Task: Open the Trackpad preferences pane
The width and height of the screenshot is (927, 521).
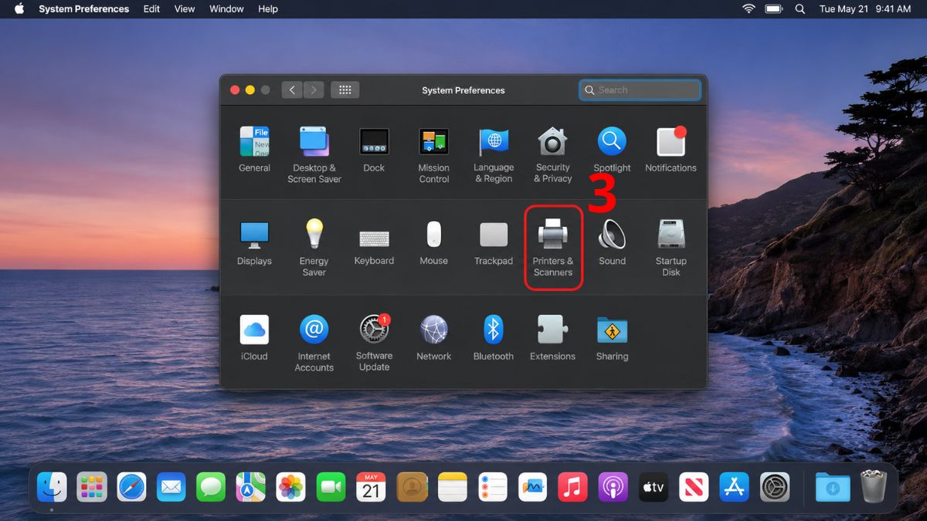Action: 494,243
